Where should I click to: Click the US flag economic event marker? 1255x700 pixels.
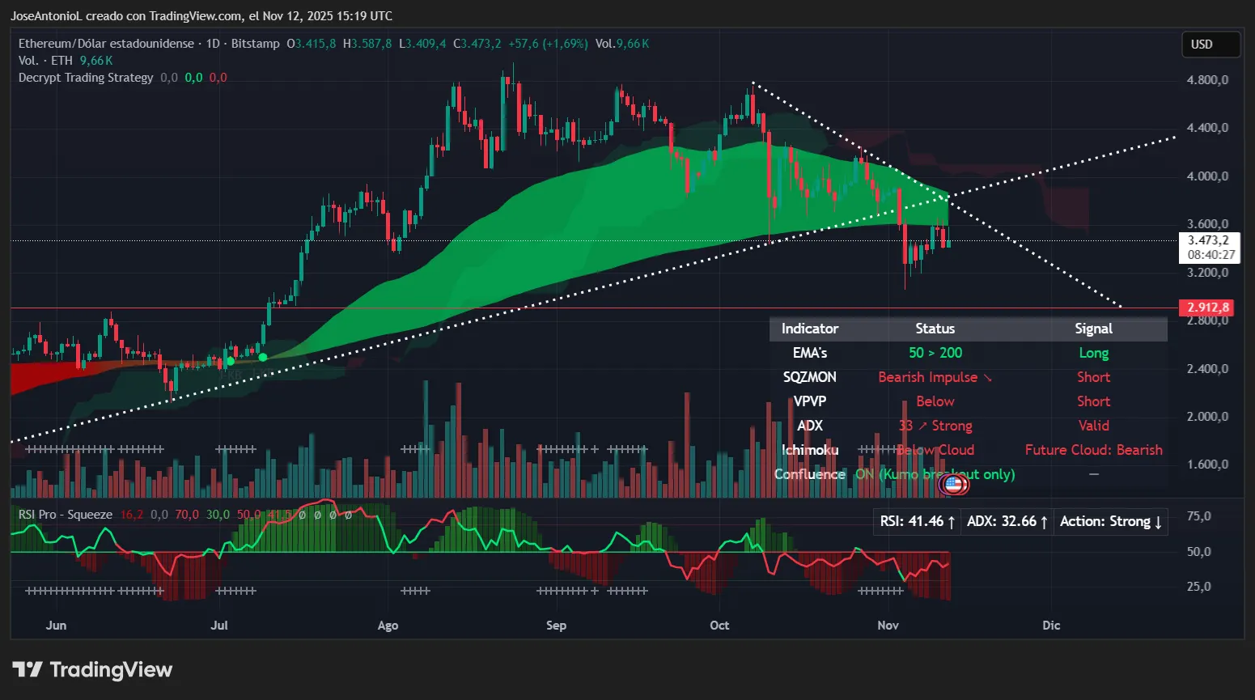[x=954, y=484]
